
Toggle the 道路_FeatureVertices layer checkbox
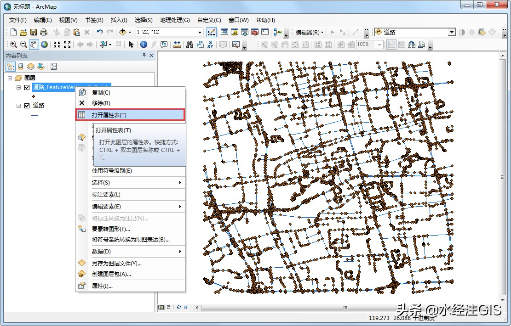pyautogui.click(x=27, y=87)
